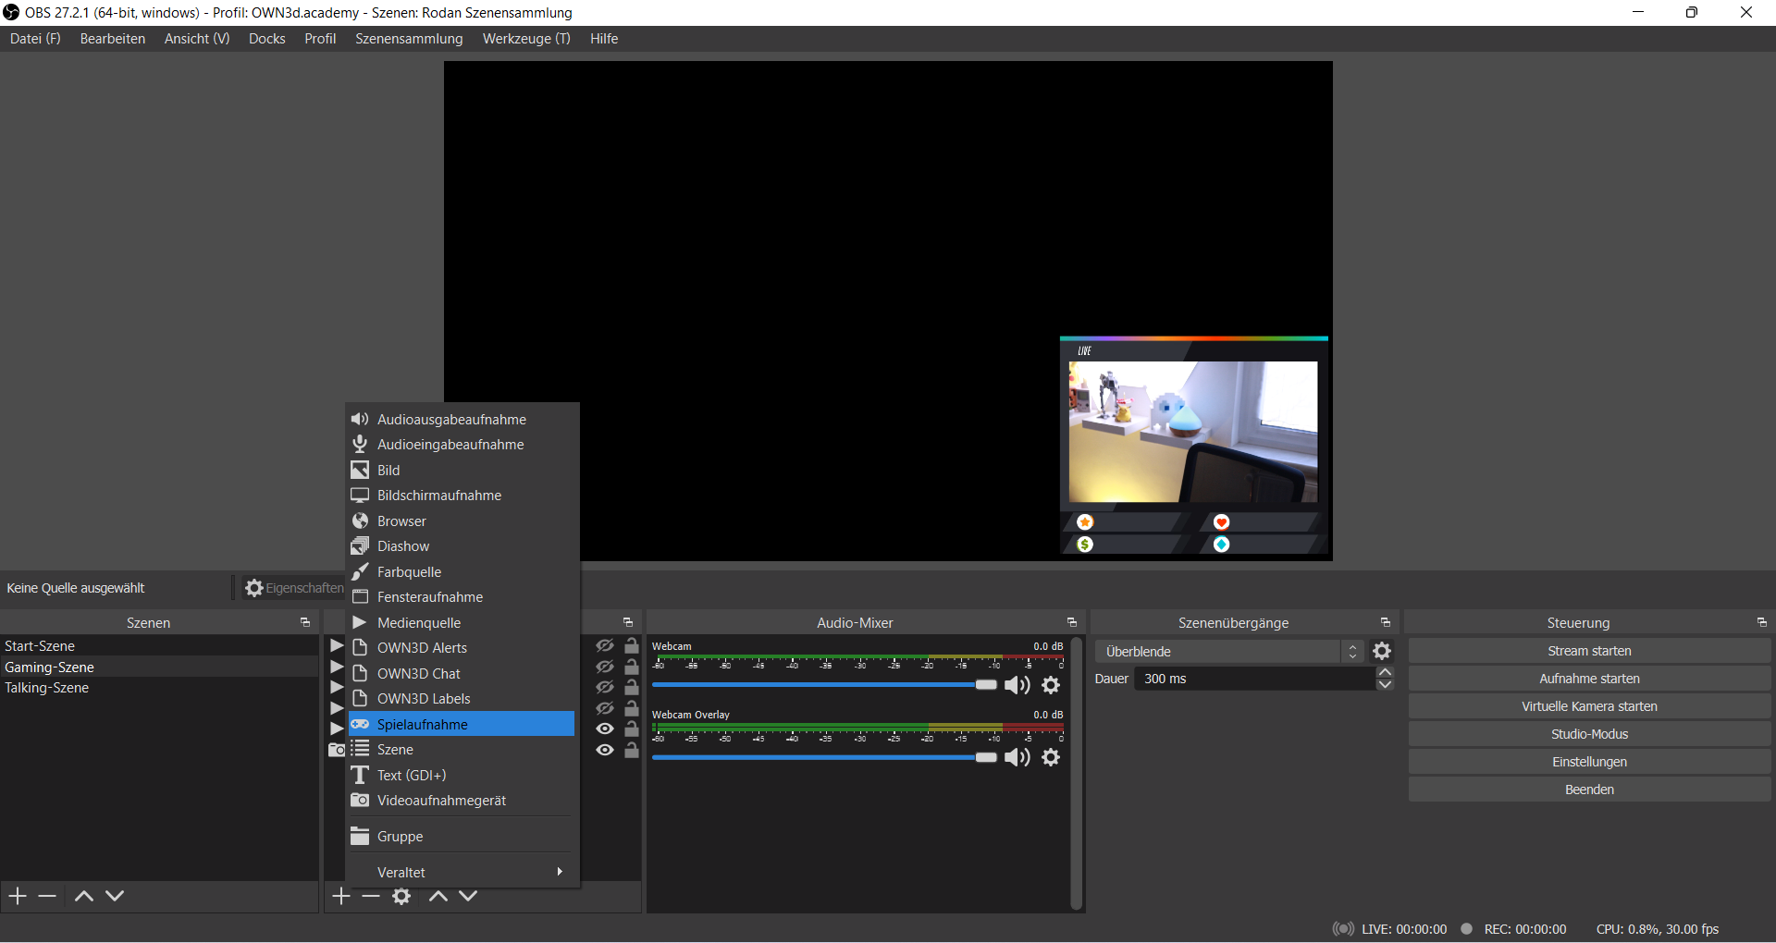
Task: Move scene down with arrow icon
Action: [x=115, y=896]
